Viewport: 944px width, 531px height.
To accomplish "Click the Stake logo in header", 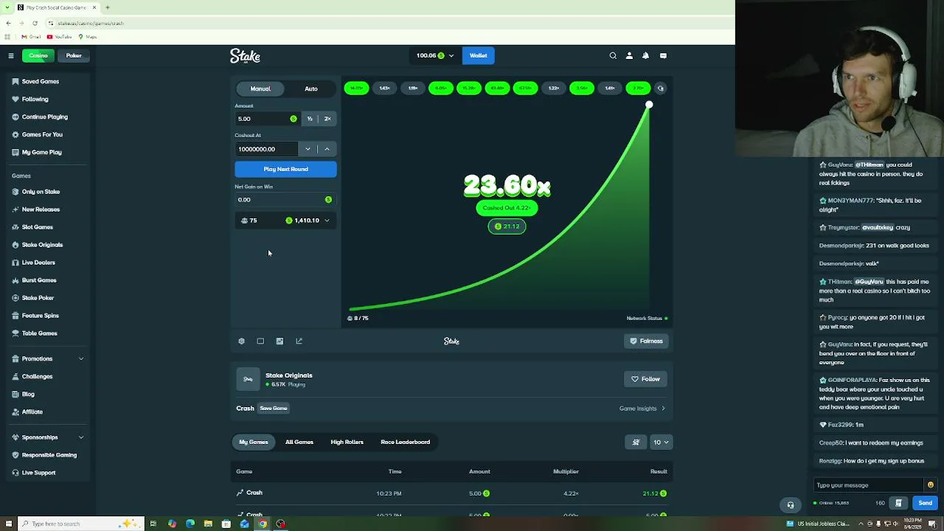I will [245, 56].
